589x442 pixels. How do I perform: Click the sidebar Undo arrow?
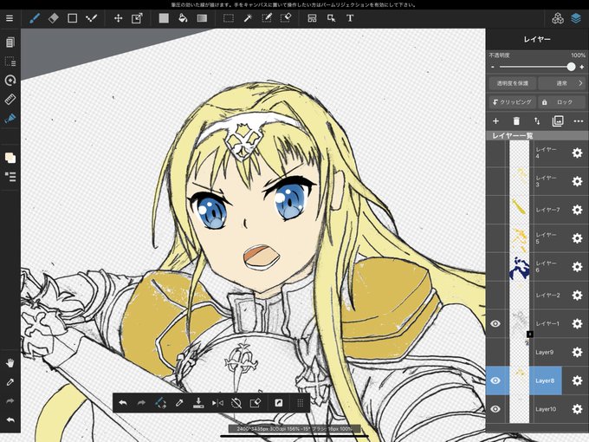pyautogui.click(x=10, y=419)
